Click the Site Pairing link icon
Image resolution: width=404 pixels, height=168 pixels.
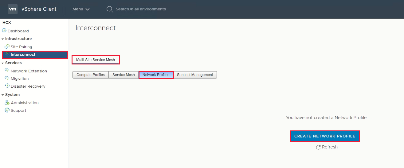(x=7, y=47)
